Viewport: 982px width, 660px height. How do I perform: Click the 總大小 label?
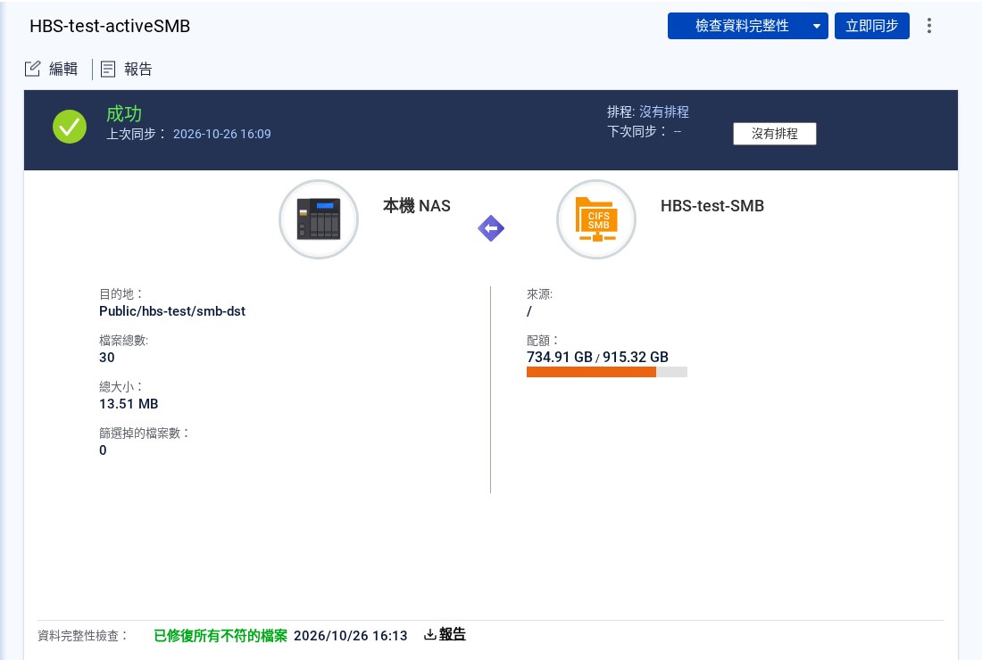coord(121,386)
